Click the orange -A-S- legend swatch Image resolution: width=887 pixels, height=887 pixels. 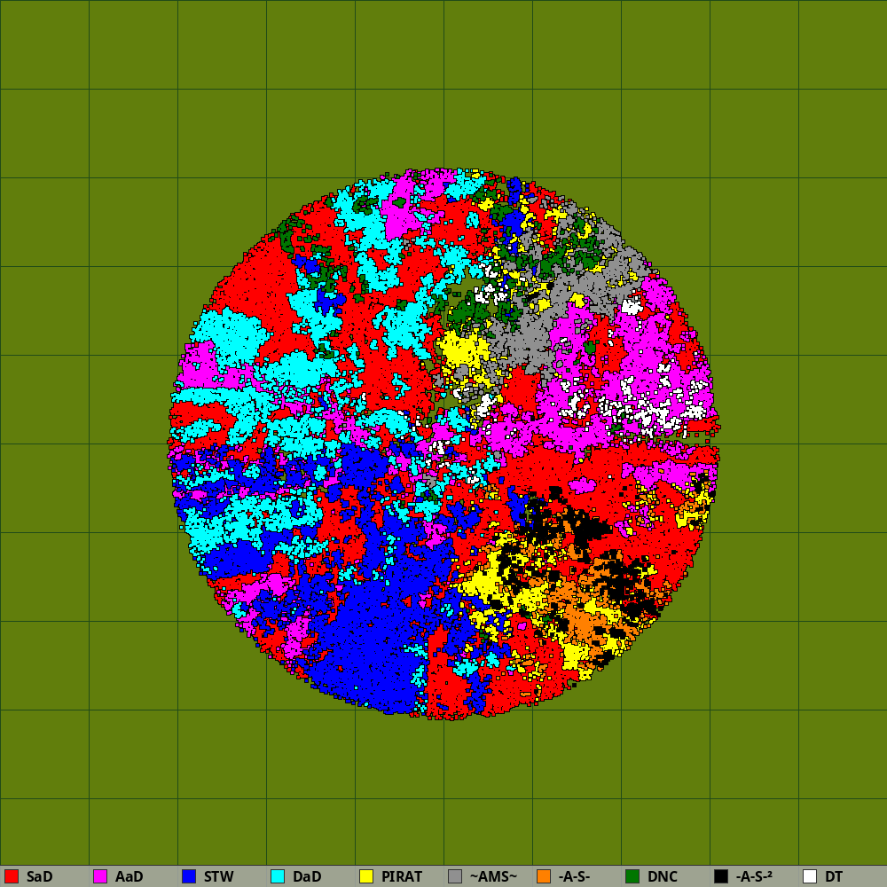pos(544,876)
